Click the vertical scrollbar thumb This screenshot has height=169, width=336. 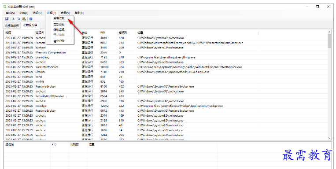(329, 41)
